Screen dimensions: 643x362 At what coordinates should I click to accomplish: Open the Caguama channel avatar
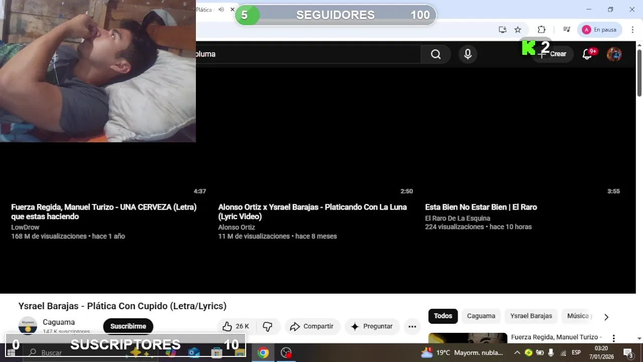pyautogui.click(x=28, y=326)
